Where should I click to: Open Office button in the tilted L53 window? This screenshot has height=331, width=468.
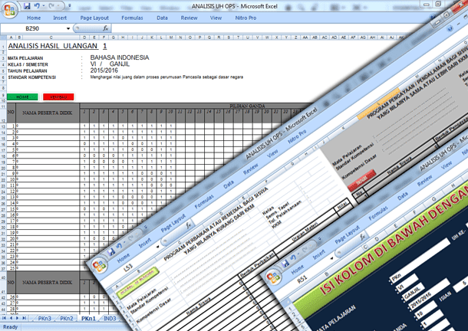[x=100, y=265]
